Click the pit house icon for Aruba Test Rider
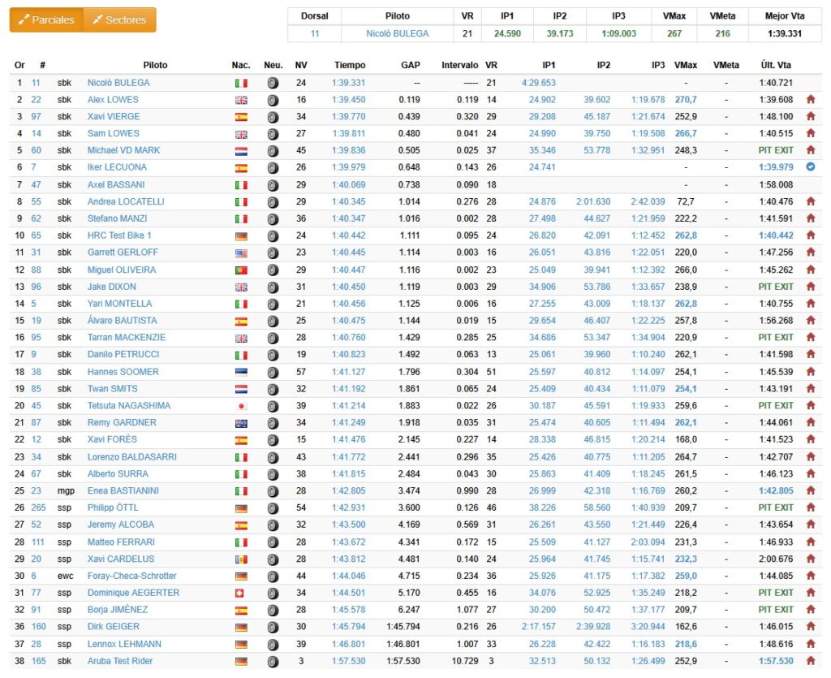 tap(810, 661)
